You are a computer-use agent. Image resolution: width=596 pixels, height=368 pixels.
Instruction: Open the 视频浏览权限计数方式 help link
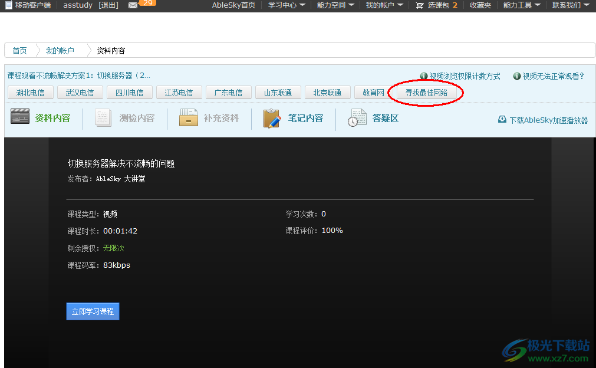click(465, 76)
